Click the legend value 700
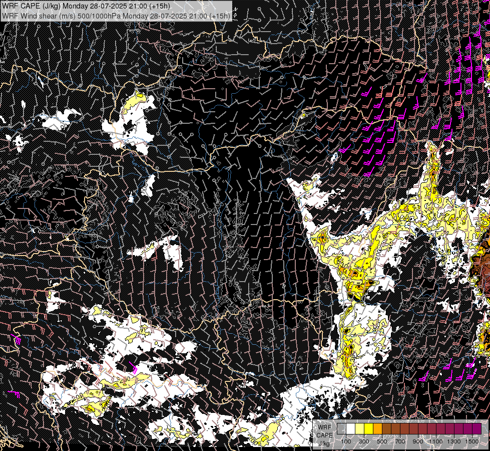 400,441
